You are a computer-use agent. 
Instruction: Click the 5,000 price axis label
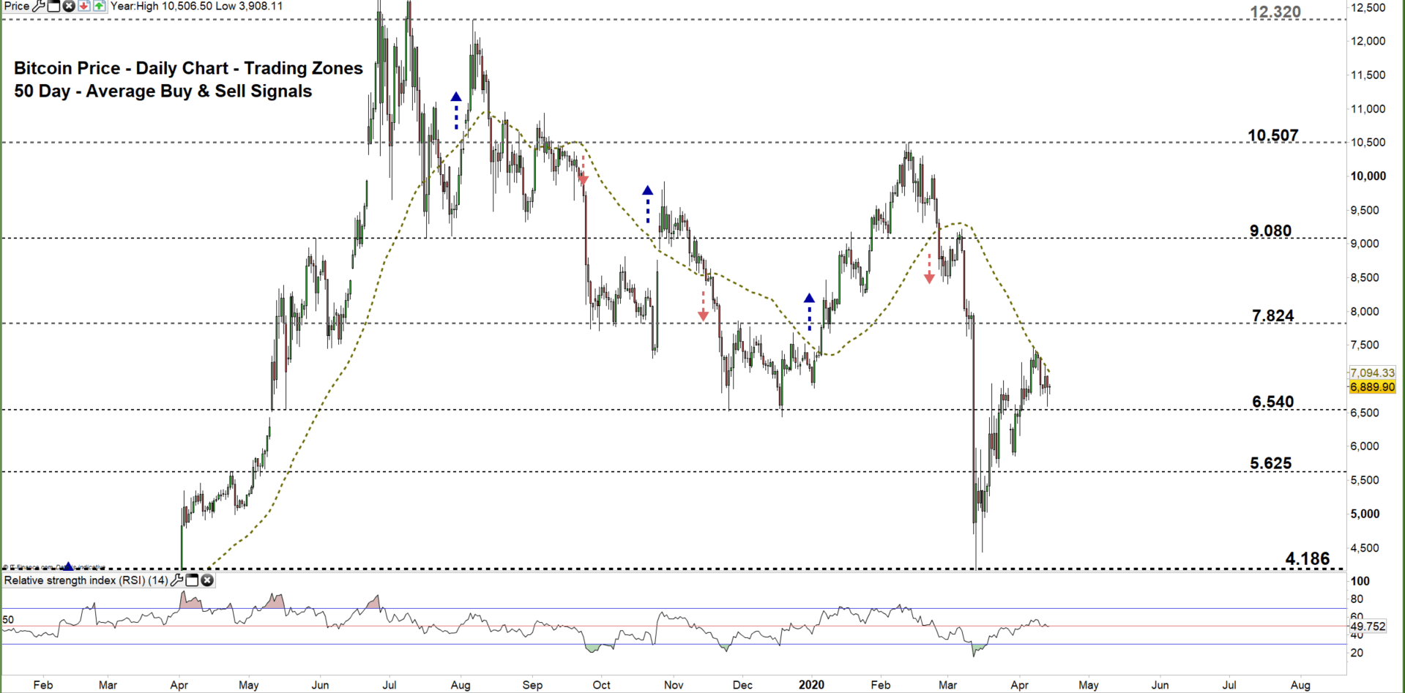pyautogui.click(x=1365, y=514)
